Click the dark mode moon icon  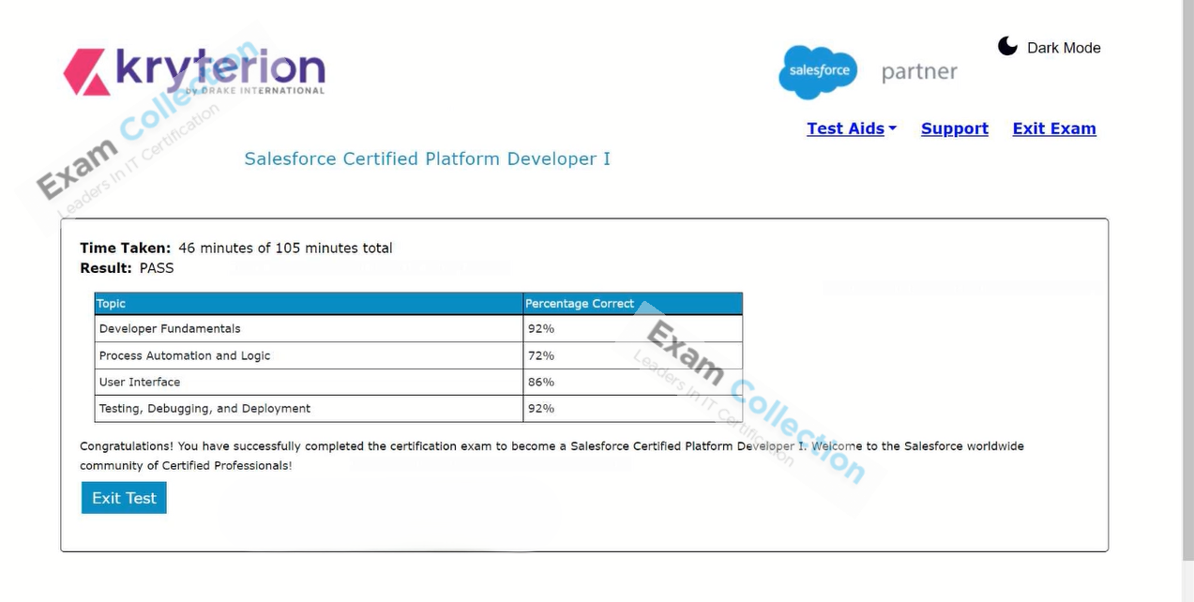click(x=1007, y=47)
